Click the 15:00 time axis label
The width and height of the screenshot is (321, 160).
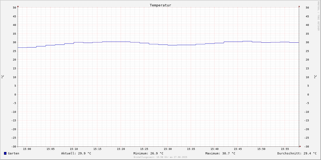pos(27,149)
